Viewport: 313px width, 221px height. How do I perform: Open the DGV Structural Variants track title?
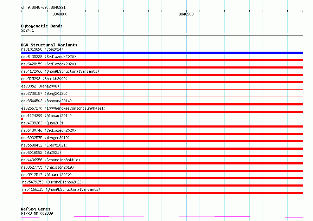49,45
